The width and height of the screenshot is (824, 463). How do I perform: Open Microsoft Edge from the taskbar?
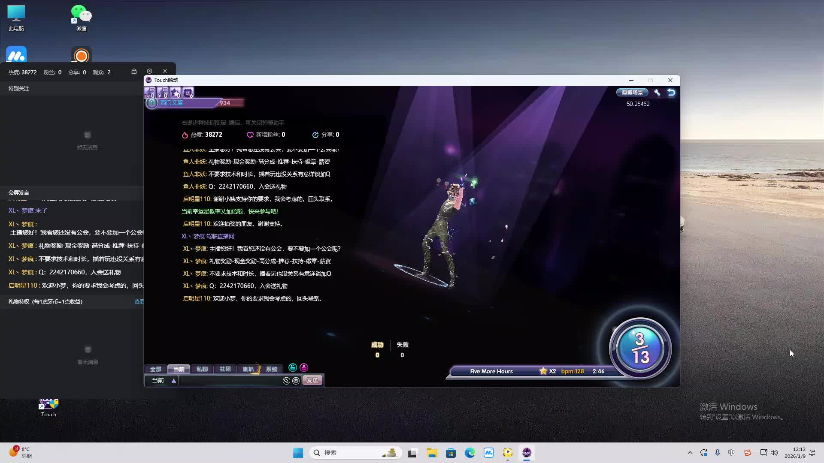(470, 453)
